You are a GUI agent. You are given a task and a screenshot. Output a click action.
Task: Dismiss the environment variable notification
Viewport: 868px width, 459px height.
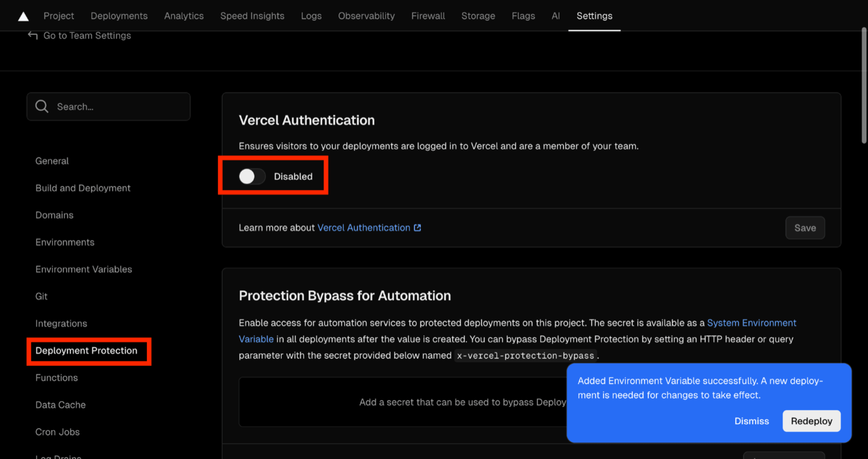pos(751,421)
